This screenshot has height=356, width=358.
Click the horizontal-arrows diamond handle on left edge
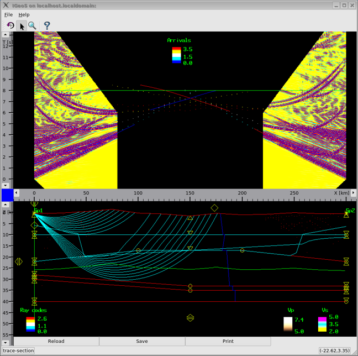click(19, 261)
